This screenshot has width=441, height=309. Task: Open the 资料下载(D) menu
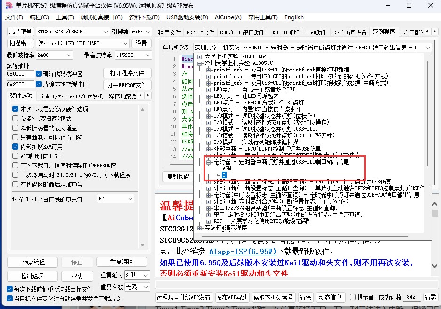click(144, 17)
